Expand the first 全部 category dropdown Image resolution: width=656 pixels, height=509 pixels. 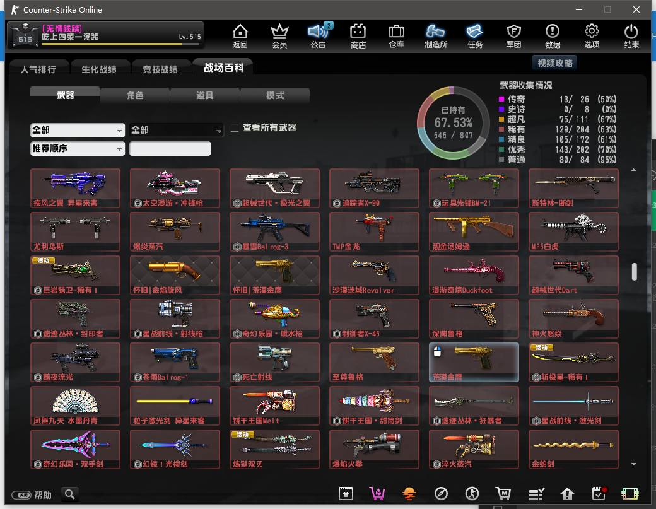[78, 130]
